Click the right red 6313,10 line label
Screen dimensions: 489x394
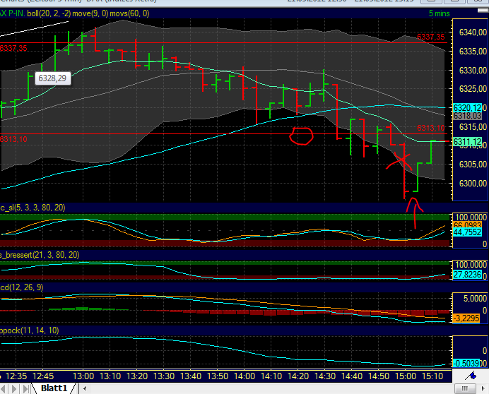click(x=430, y=128)
